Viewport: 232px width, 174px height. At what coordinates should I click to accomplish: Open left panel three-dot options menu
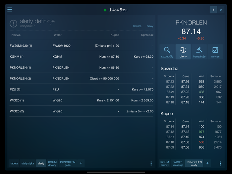click(151, 163)
